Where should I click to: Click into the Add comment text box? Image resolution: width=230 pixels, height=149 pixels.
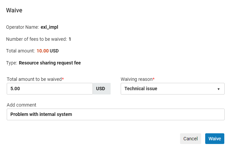point(115,114)
